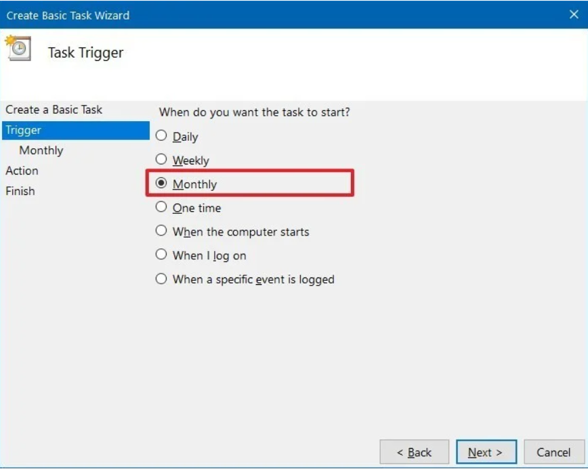Select the highlighted Trigger step in sidebar
The image size is (588, 469).
click(x=24, y=130)
